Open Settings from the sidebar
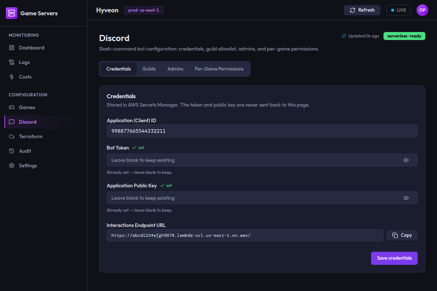 tap(43, 166)
